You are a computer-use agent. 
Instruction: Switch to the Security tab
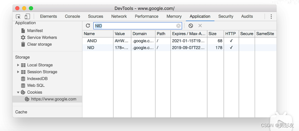(x=226, y=16)
